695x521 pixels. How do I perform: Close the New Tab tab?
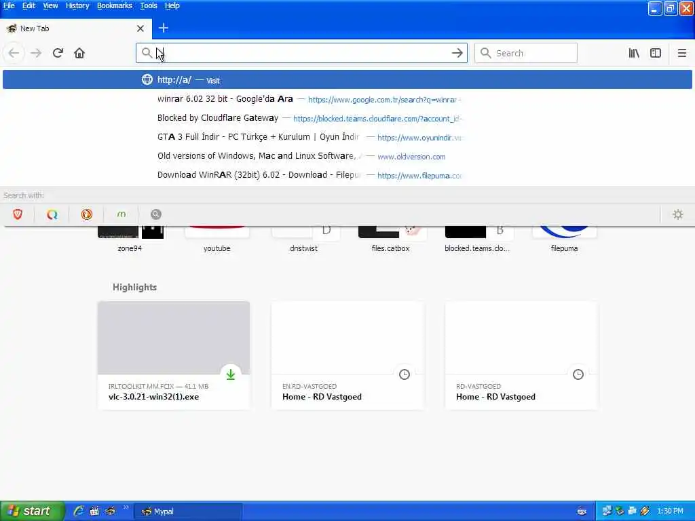click(140, 28)
